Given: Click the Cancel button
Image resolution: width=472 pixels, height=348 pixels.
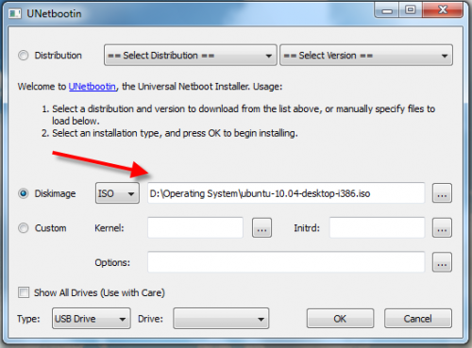Looking at the screenshot, I should pos(418,319).
